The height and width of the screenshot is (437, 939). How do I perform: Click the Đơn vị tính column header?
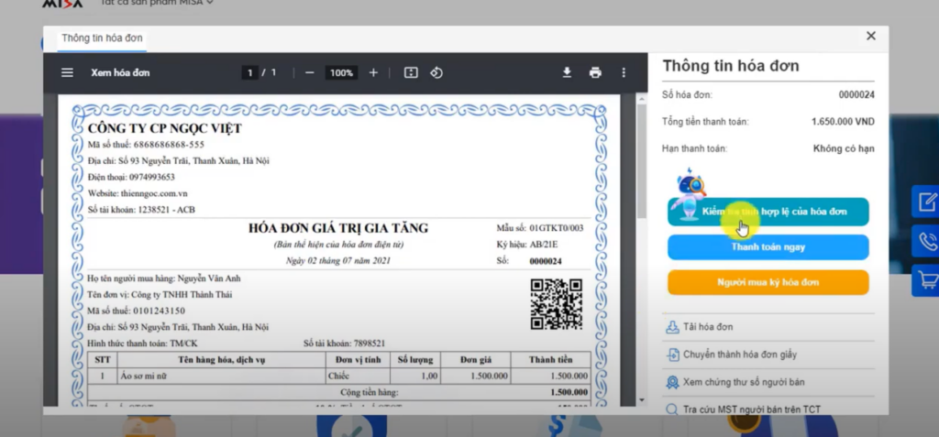[359, 360]
